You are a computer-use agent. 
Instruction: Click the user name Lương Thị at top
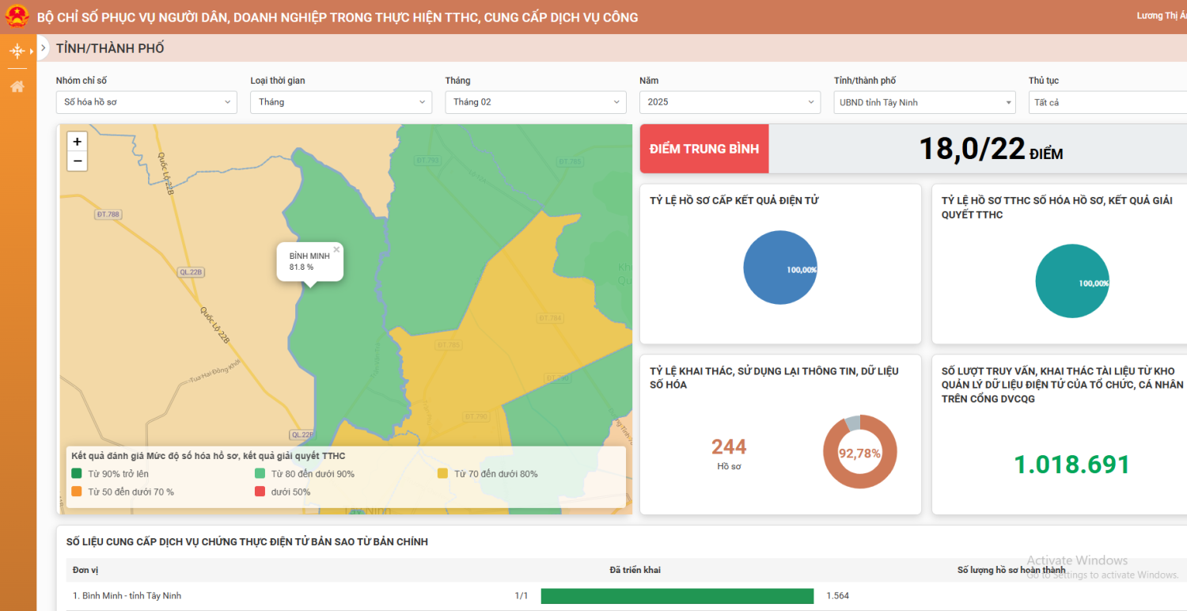coord(1161,16)
